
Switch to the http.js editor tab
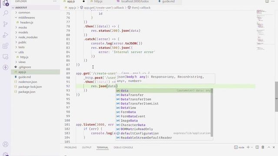tap(98, 1)
